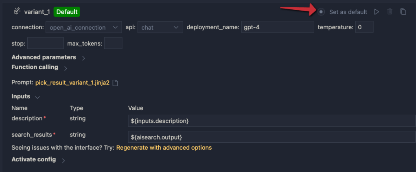Click the max_tokens input field
This screenshot has width=416, height=172.
[x=113, y=43]
